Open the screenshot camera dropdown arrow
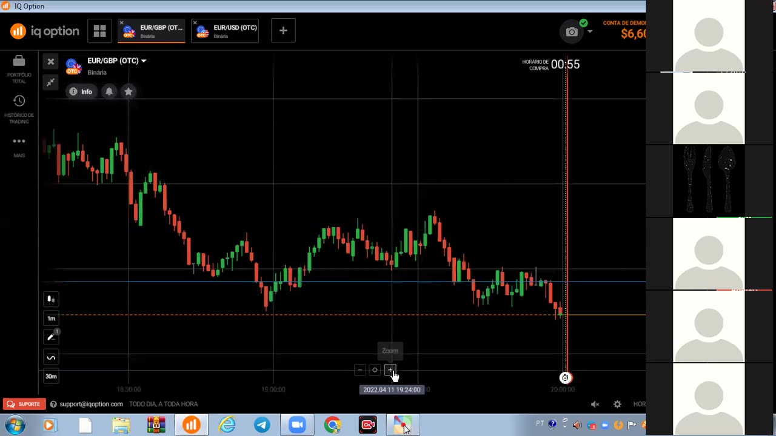Screen dimensions: 776x436 [x=590, y=31]
